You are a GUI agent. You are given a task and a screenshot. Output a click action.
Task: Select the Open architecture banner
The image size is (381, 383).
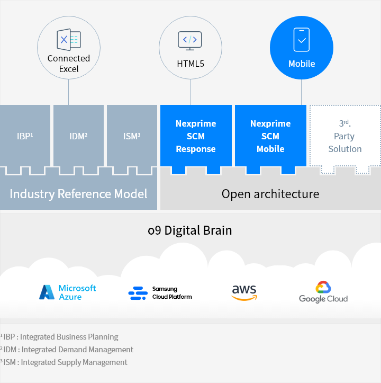click(270, 194)
